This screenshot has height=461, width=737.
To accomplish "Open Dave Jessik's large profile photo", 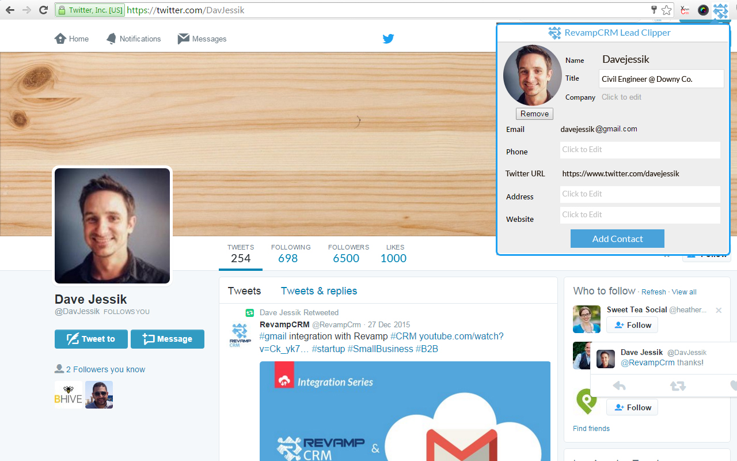I will (112, 226).
